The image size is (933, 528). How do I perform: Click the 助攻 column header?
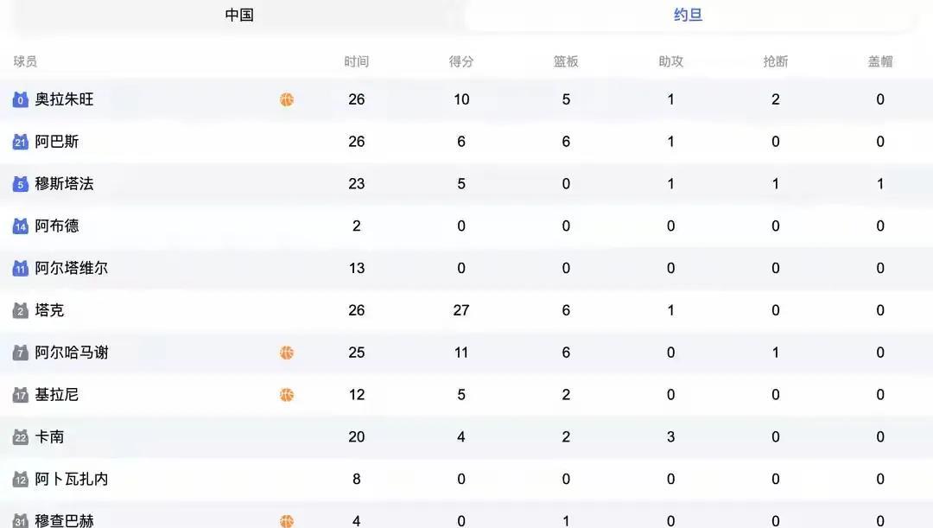coord(670,61)
